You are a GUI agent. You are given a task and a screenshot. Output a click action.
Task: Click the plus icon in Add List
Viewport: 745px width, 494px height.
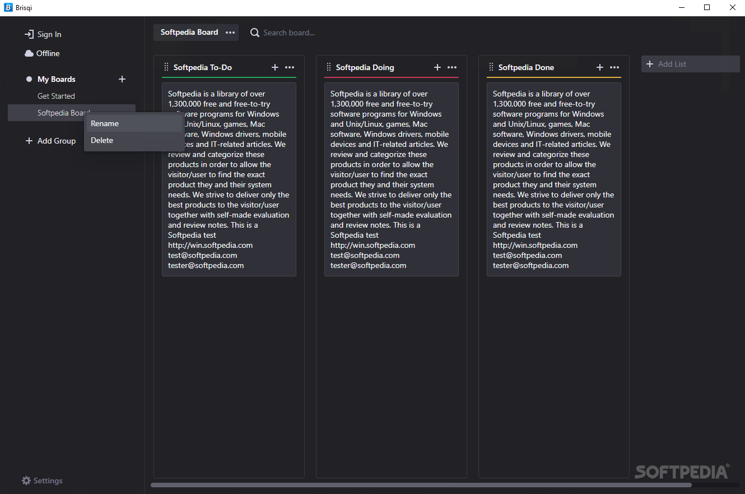point(650,64)
